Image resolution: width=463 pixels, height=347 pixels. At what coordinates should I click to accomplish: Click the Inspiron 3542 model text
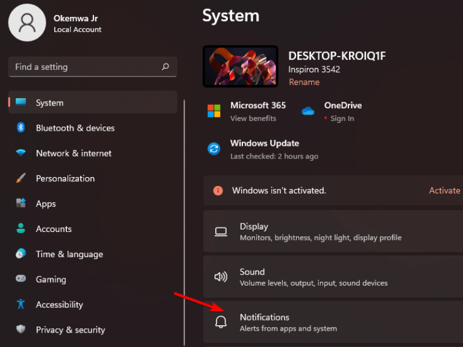click(314, 69)
